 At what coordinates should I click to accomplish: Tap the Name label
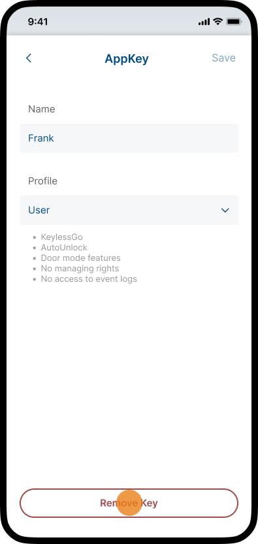(x=42, y=109)
